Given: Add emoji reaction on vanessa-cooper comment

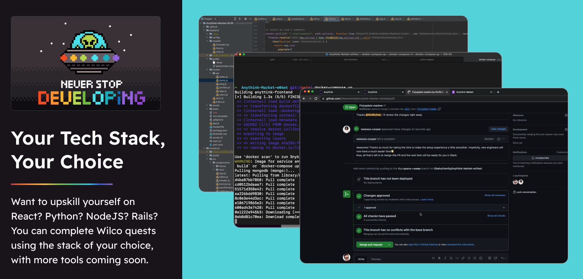Looking at the screenshot, I should tap(499, 139).
